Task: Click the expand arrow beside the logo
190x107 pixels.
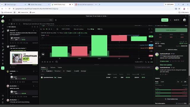Action: coord(5,17)
